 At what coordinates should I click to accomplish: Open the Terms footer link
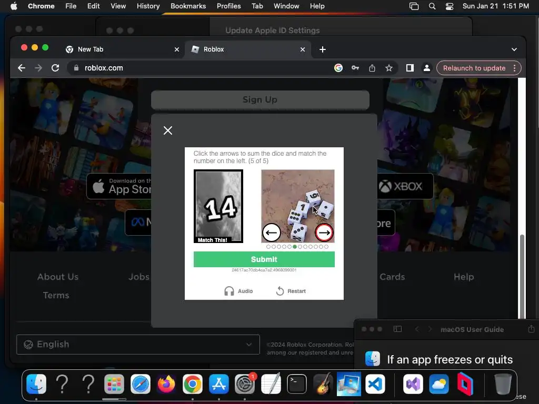tap(56, 296)
